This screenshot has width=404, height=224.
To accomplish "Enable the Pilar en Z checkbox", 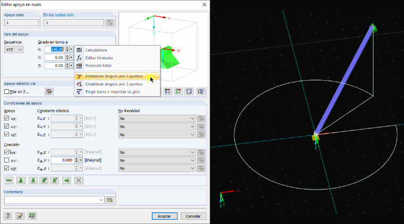I will [7, 91].
